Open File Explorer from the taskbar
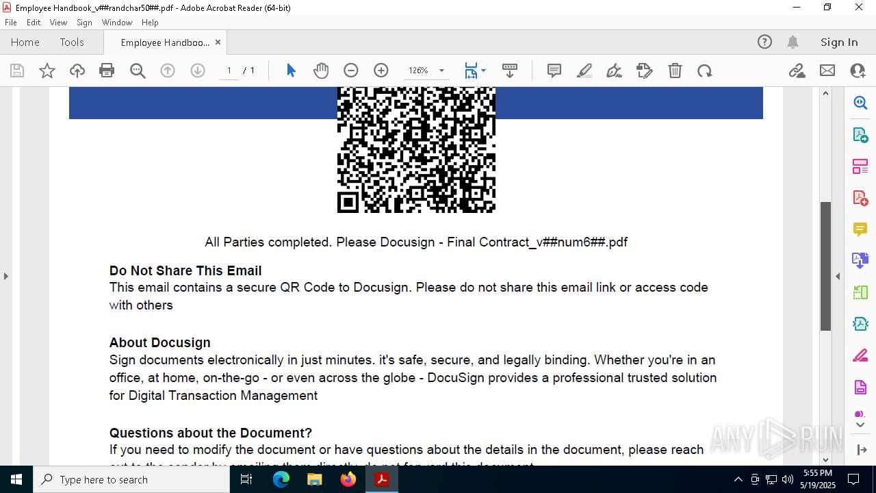The width and height of the screenshot is (876, 493). 315,479
